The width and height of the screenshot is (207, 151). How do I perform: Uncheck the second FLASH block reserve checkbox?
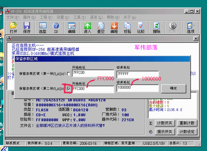click(x=69, y=89)
